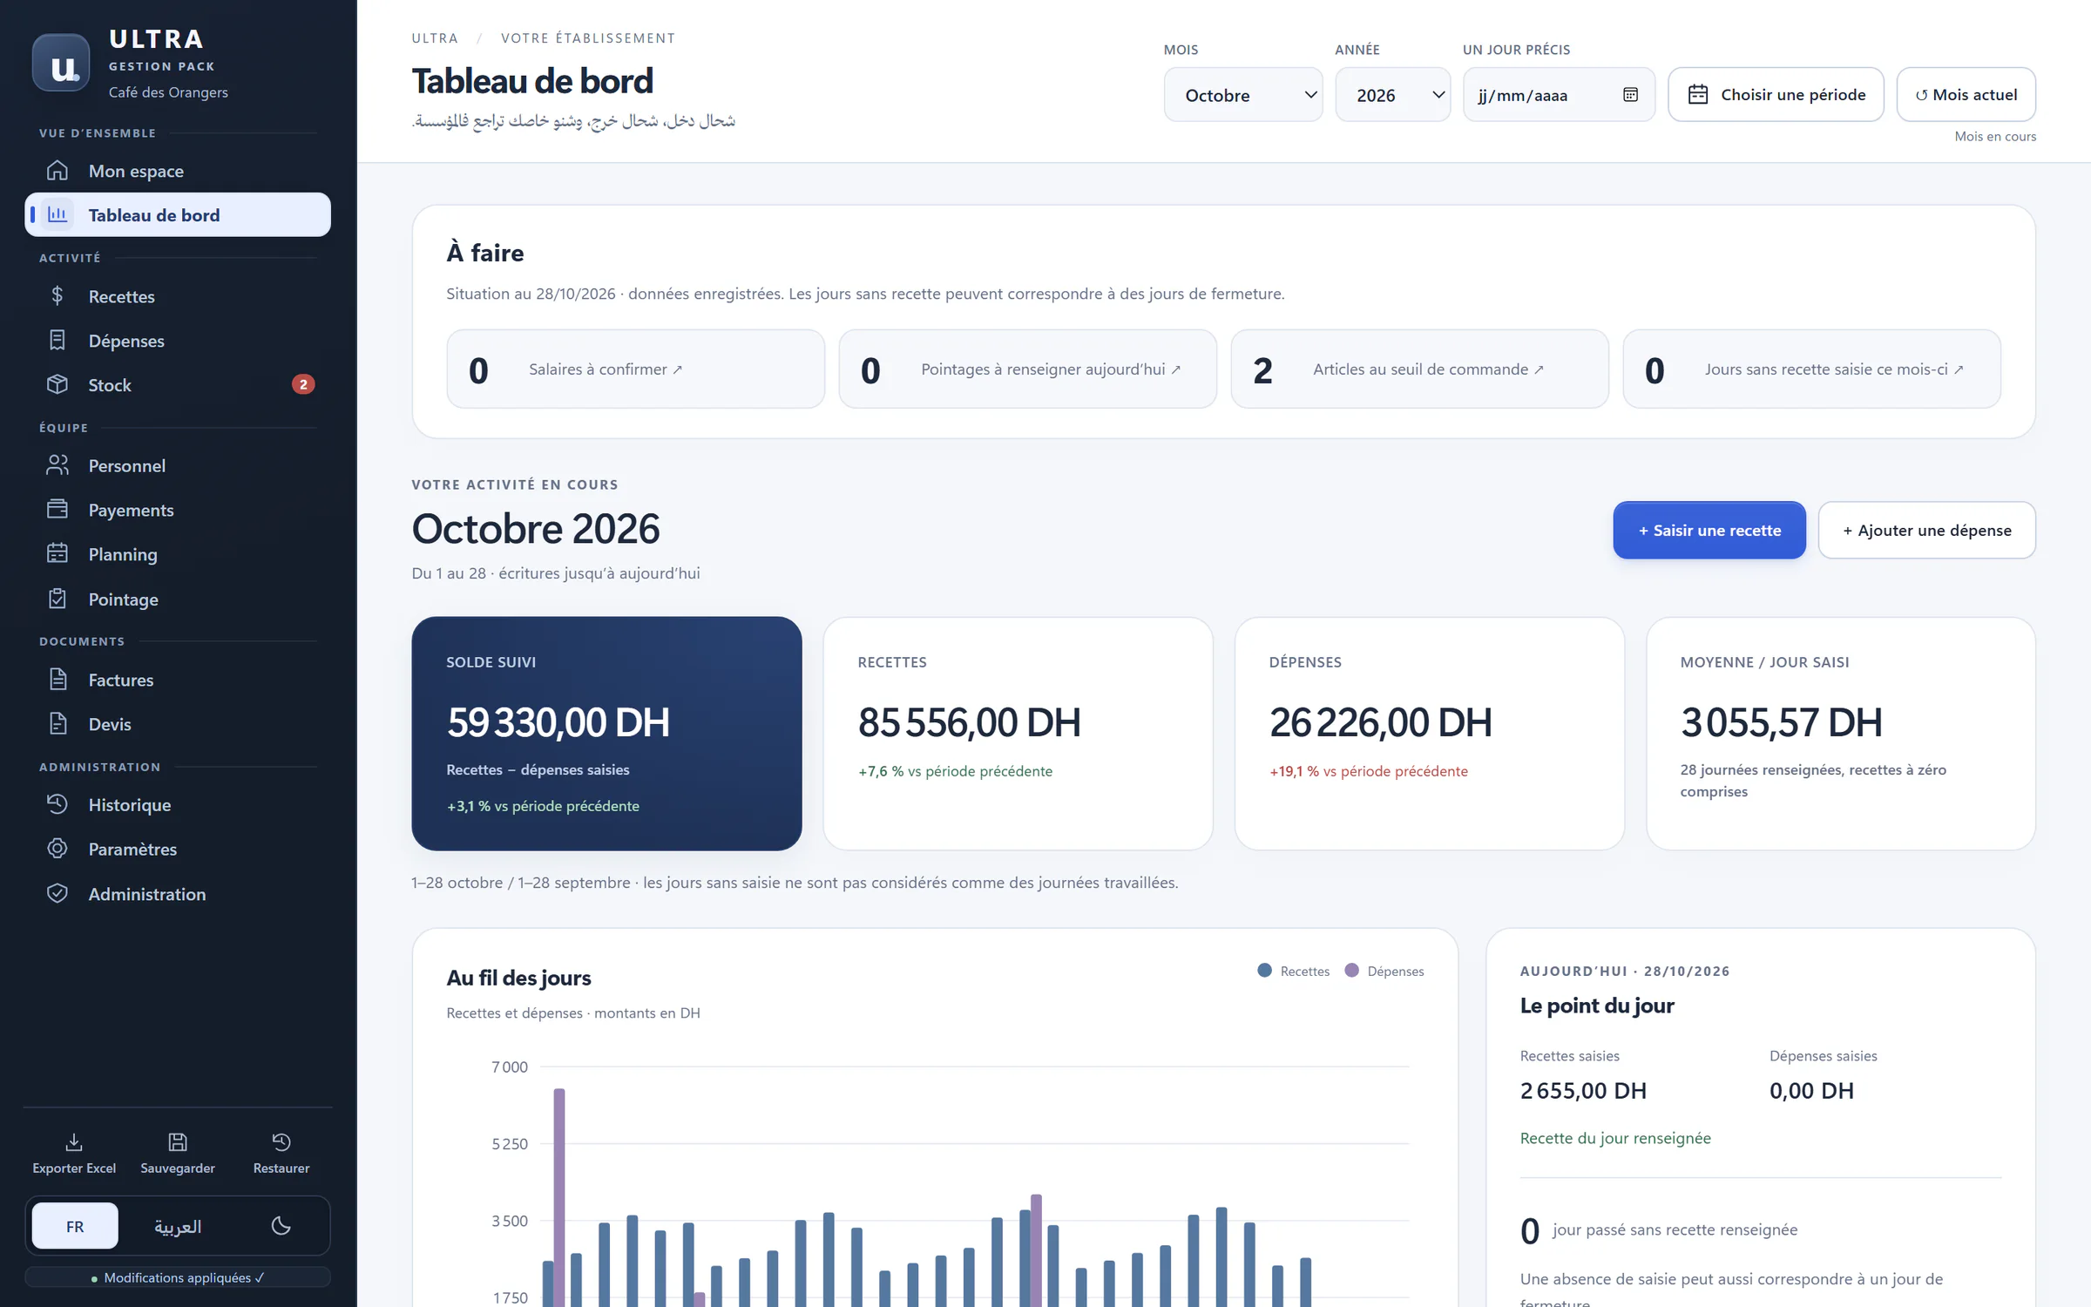This screenshot has height=1307, width=2091.
Task: Toggle dark mode moon icon
Action: [281, 1226]
